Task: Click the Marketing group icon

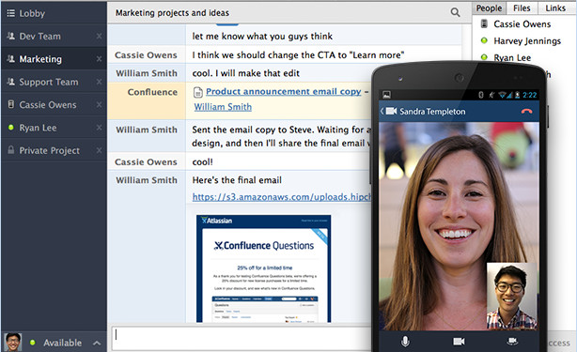Action: [11, 59]
